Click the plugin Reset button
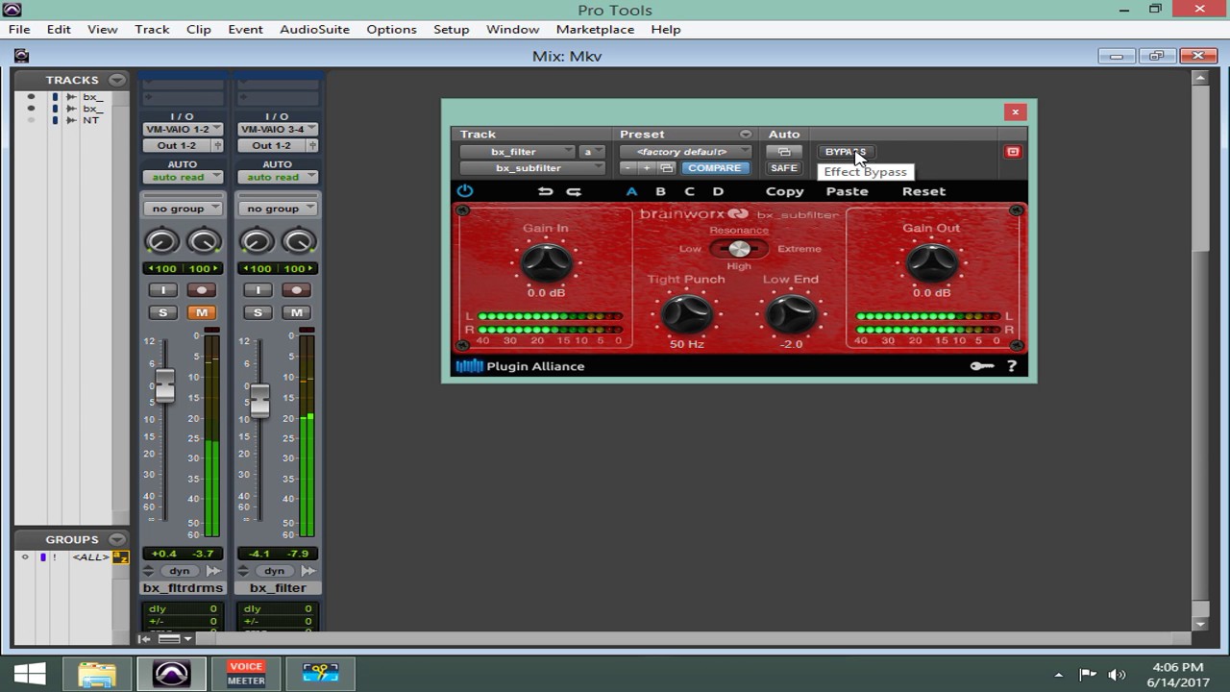 pos(923,191)
